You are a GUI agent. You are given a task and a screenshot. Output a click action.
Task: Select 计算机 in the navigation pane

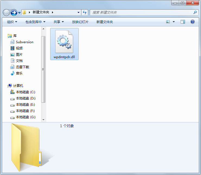click(x=18, y=86)
